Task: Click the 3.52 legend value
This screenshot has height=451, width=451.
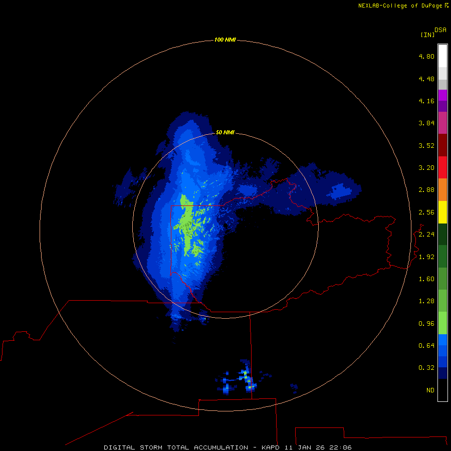Action: pos(426,145)
